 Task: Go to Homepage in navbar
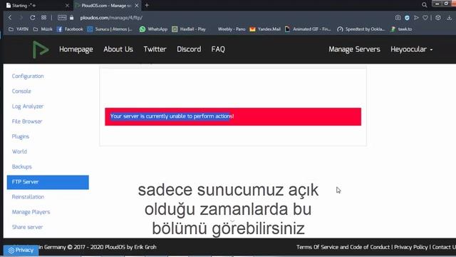76,49
